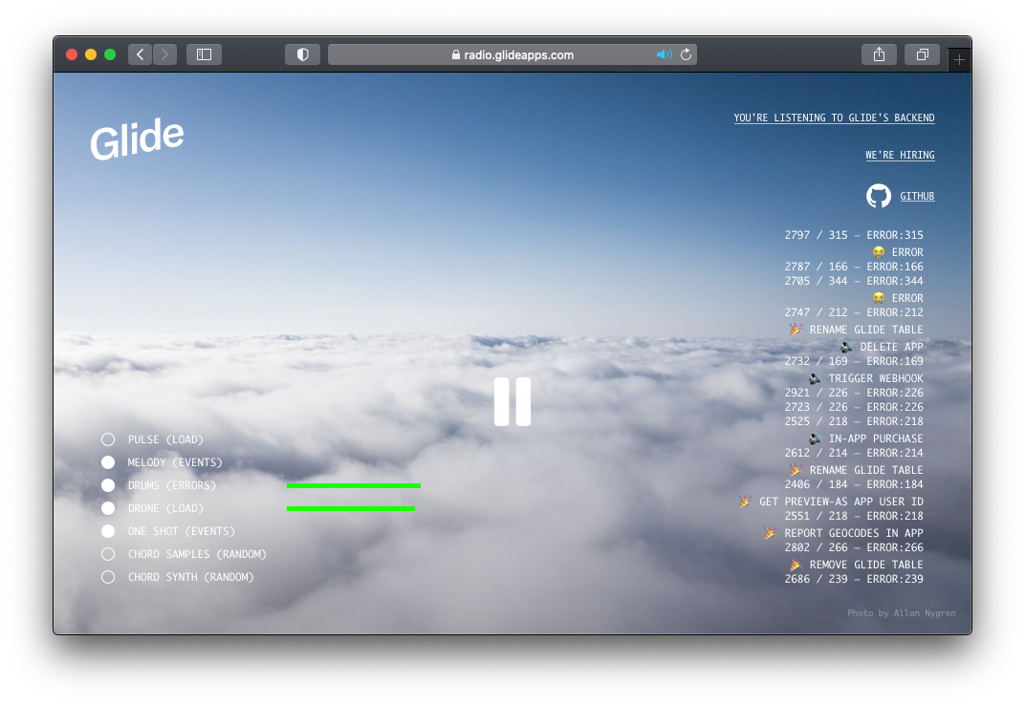
Task: Click the Glide logo
Action: (x=138, y=139)
